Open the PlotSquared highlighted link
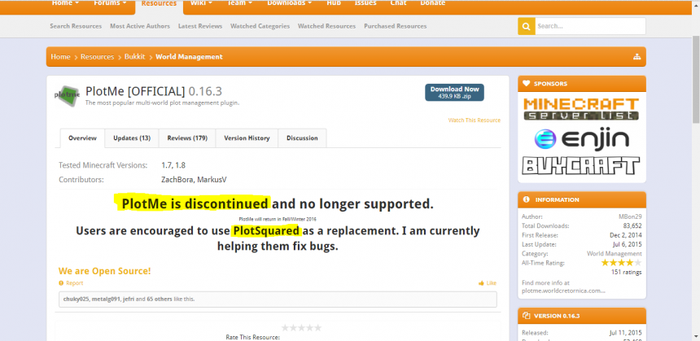The width and height of the screenshot is (700, 341). pyautogui.click(x=266, y=231)
